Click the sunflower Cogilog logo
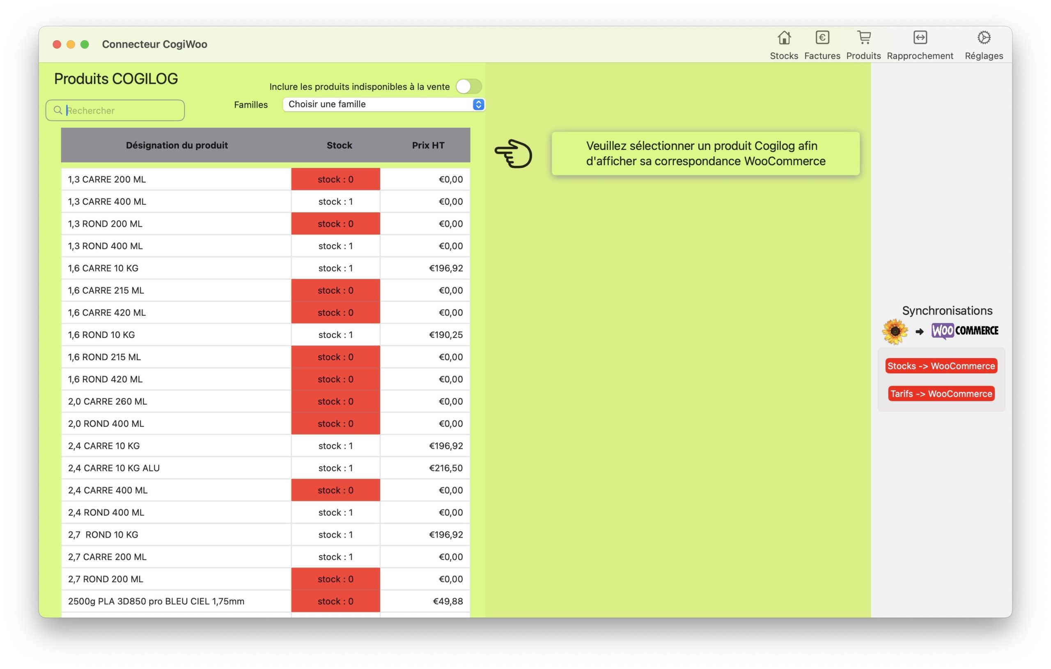The width and height of the screenshot is (1051, 669). (894, 331)
